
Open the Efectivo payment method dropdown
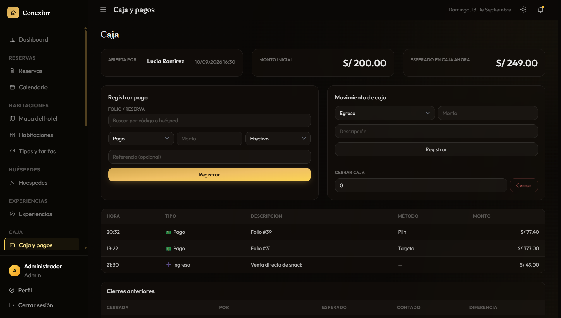pyautogui.click(x=278, y=139)
